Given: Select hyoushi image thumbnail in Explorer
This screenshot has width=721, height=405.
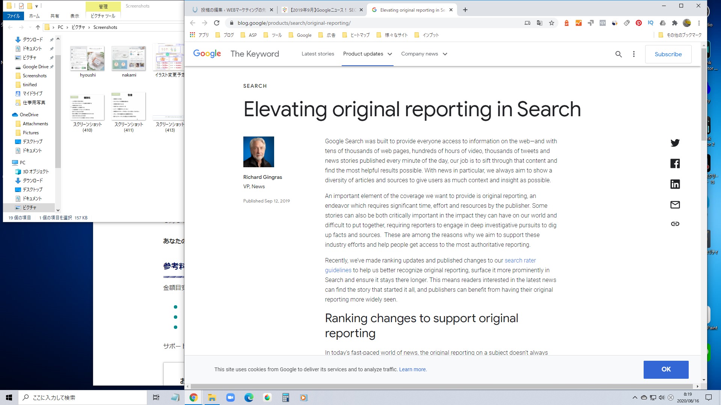Looking at the screenshot, I should (87, 58).
